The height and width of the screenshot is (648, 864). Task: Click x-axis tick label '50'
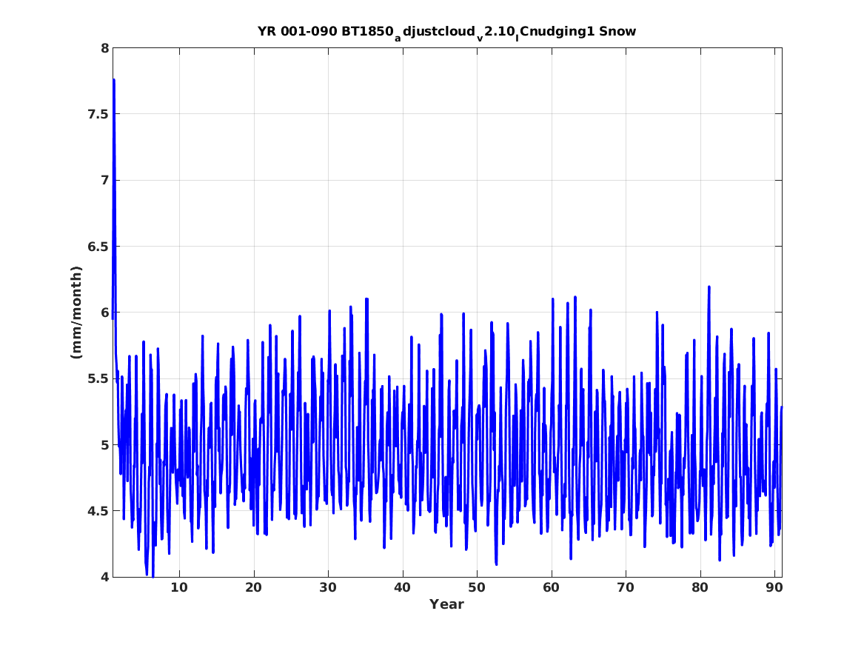[477, 587]
